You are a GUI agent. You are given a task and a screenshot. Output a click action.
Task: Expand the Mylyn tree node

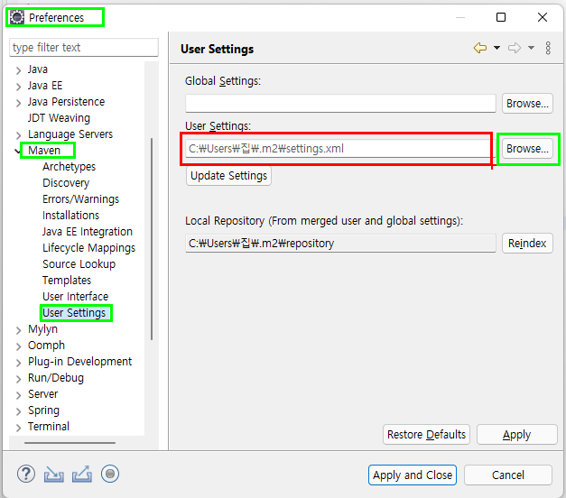(18, 330)
